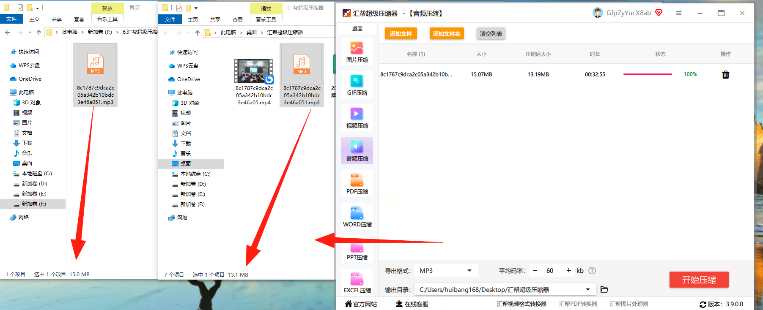
Task: Open the 视频压缩 video compression tool
Action: click(357, 118)
